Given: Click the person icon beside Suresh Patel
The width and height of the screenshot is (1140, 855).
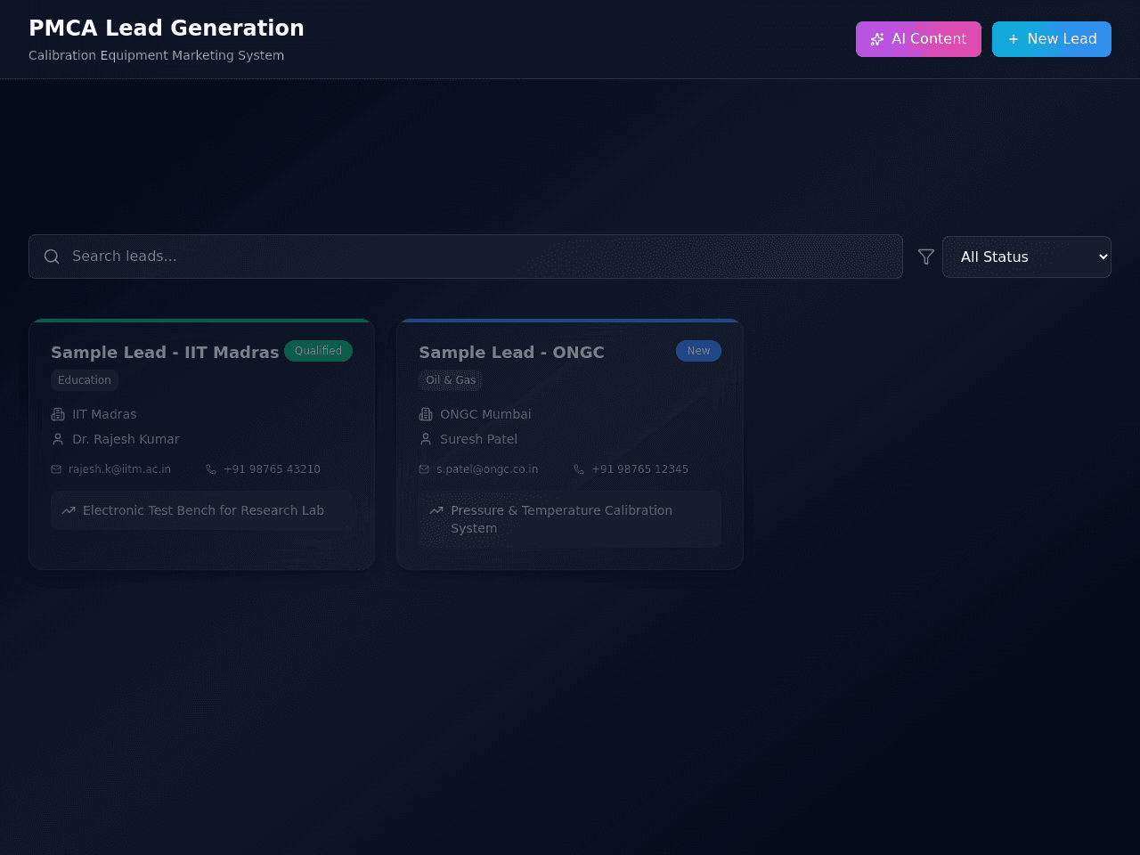Looking at the screenshot, I should [426, 439].
